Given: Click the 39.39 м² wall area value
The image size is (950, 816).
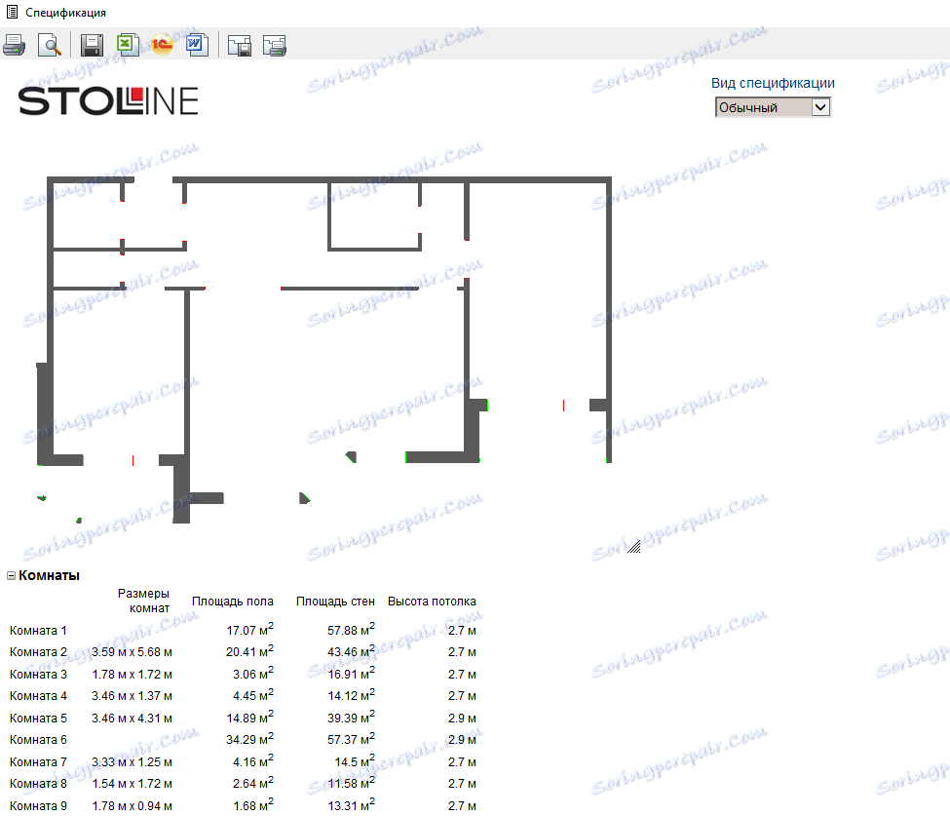Looking at the screenshot, I should point(351,718).
